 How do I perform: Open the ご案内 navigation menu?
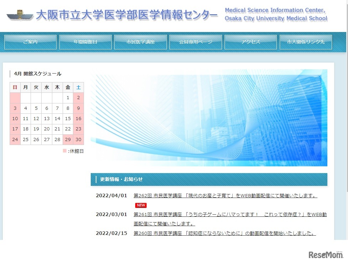tap(30, 42)
